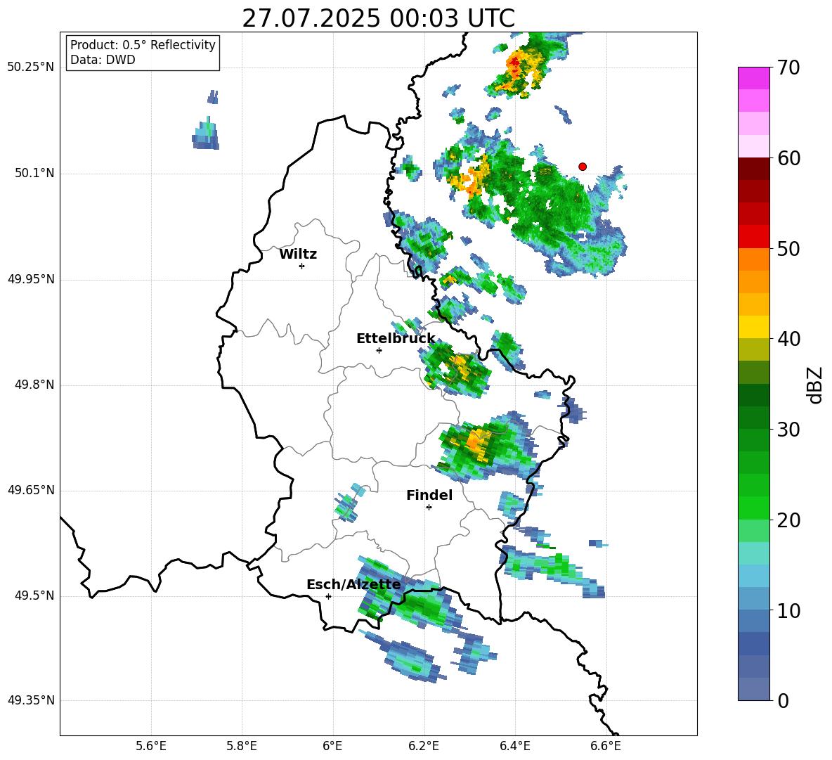832x760 pixels.
Task: Click the 60 tick on the colorbar
Action: [x=788, y=158]
